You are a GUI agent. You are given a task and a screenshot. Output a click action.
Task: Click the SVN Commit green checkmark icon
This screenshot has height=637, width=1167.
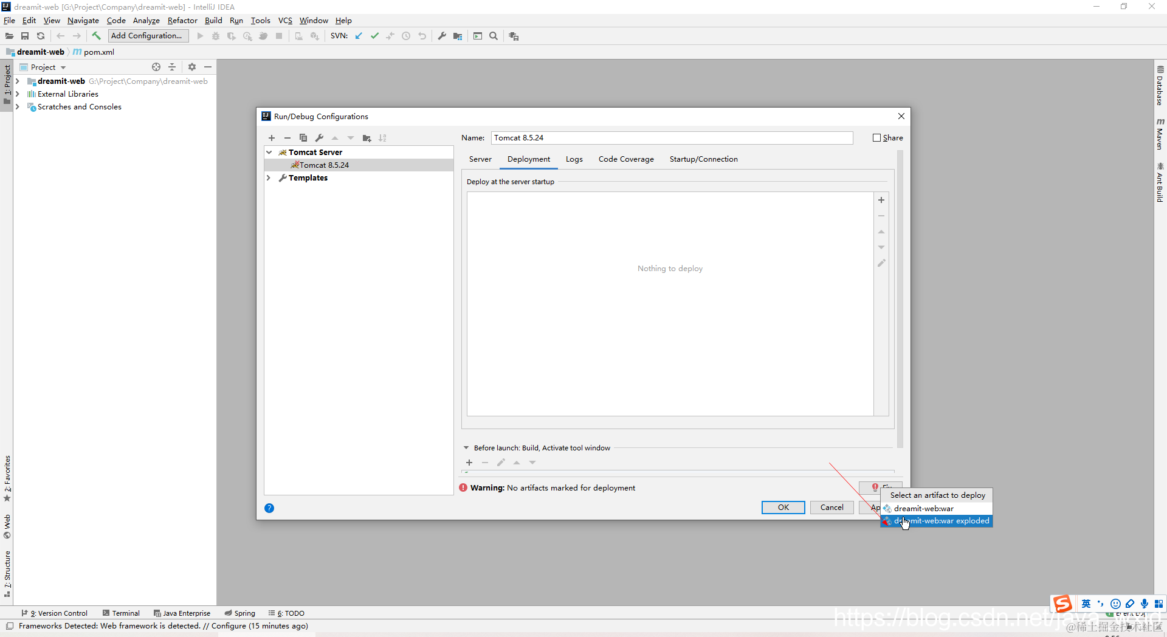374,36
